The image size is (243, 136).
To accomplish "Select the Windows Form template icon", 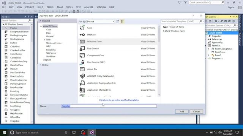I will point(82,42).
